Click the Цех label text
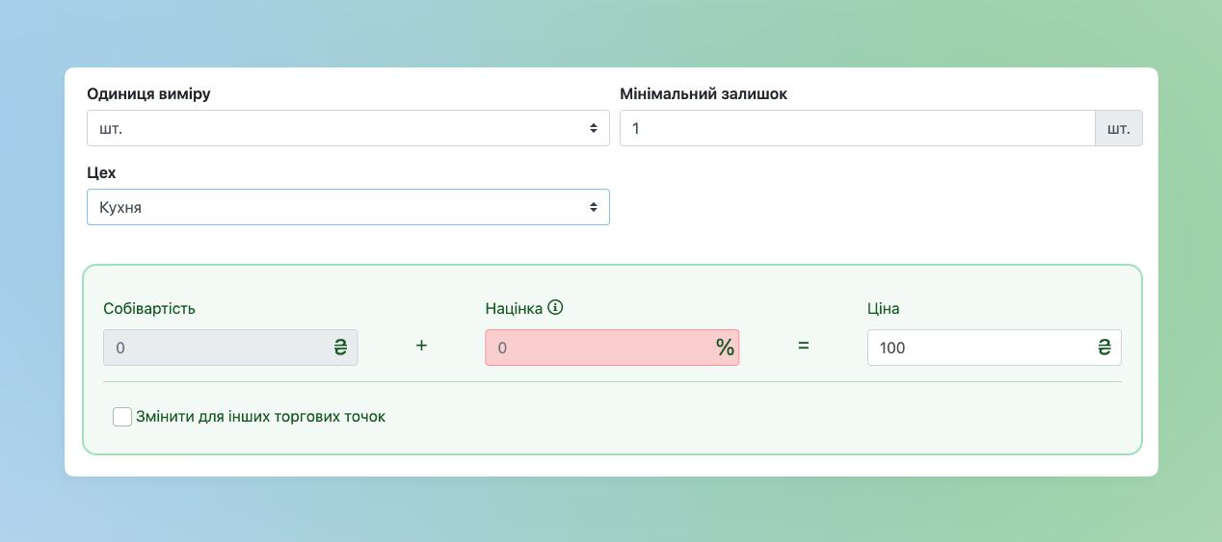 101,172
